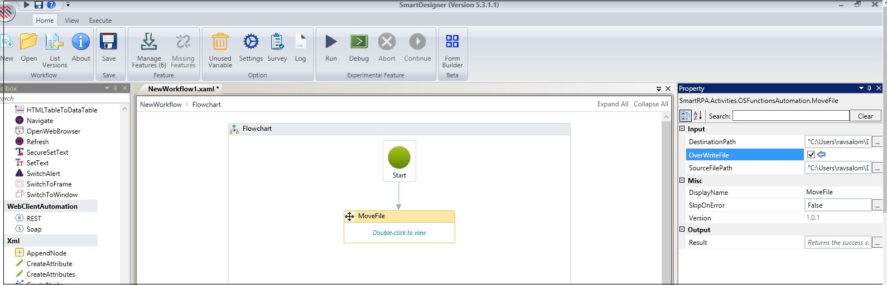Collapse the Misc property section
The image size is (887, 285).
pyautogui.click(x=682, y=180)
